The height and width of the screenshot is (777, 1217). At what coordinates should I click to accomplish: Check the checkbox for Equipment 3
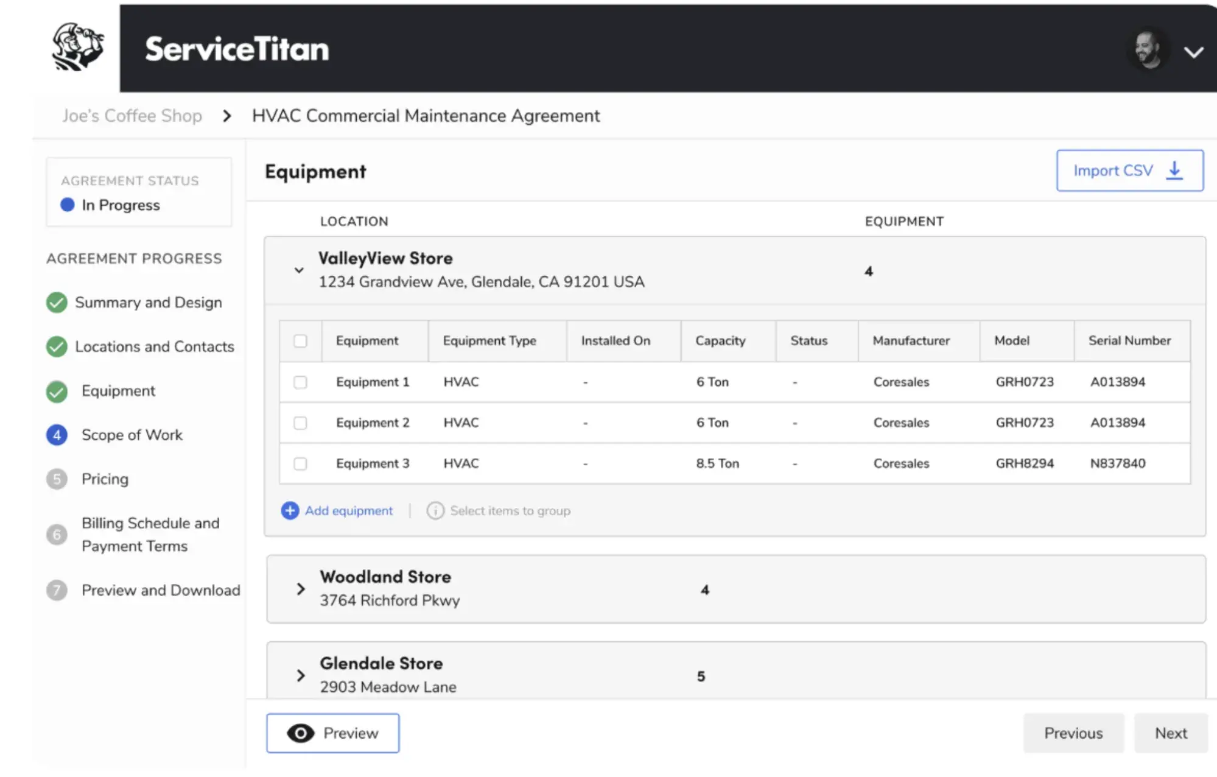(300, 463)
